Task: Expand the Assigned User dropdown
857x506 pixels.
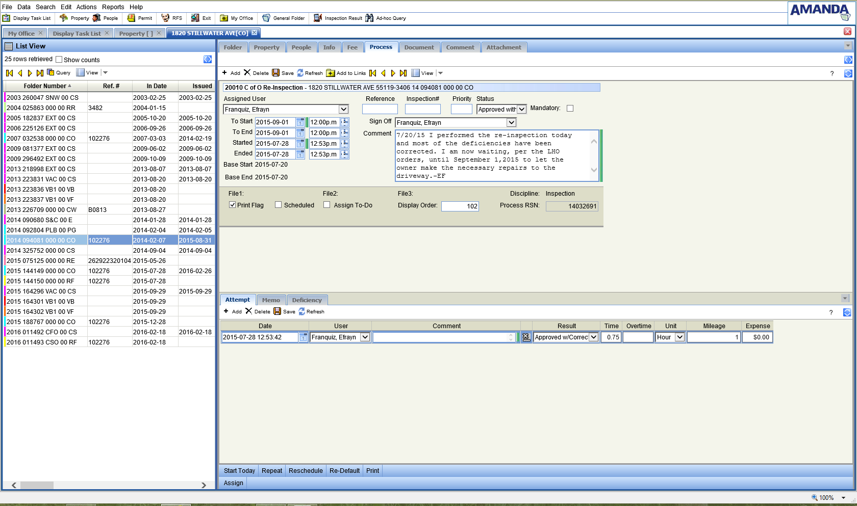Action: [343, 109]
